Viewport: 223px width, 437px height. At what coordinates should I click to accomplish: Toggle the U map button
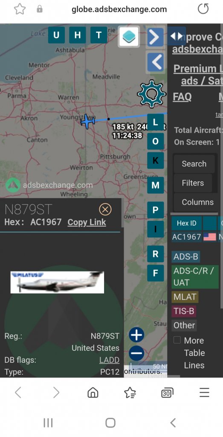[x=56, y=35]
